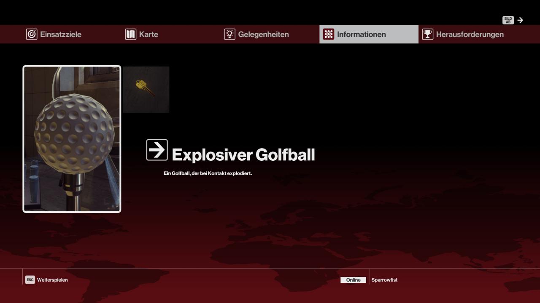This screenshot has height=303, width=540.
Task: Click the Sparrowfist player name
Action: [x=384, y=280]
